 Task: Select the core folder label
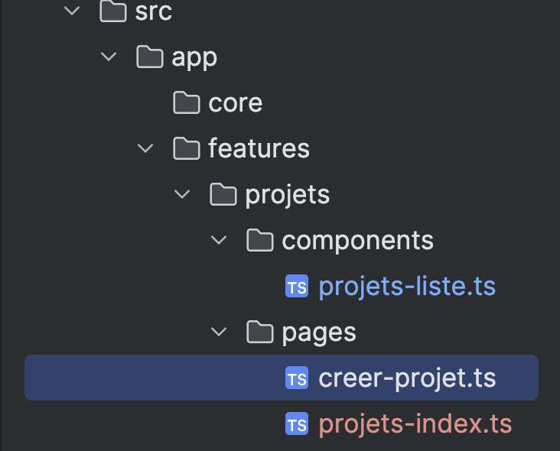tap(235, 102)
